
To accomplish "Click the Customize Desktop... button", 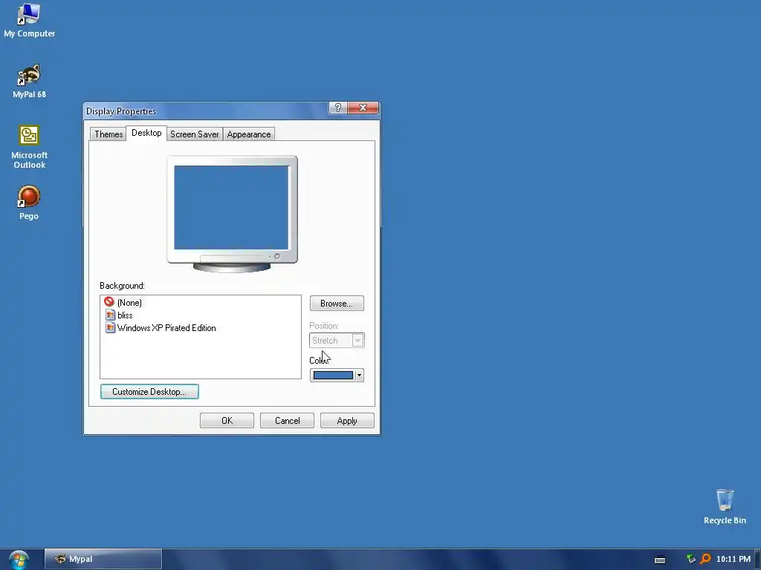I will click(149, 392).
